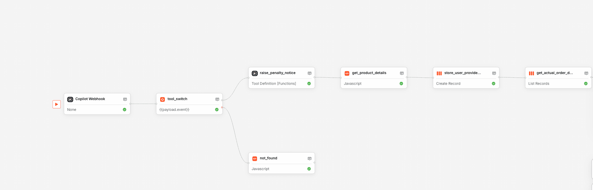Click the tool_switch node icon
Viewport: 593px width, 190px height.
(x=162, y=99)
